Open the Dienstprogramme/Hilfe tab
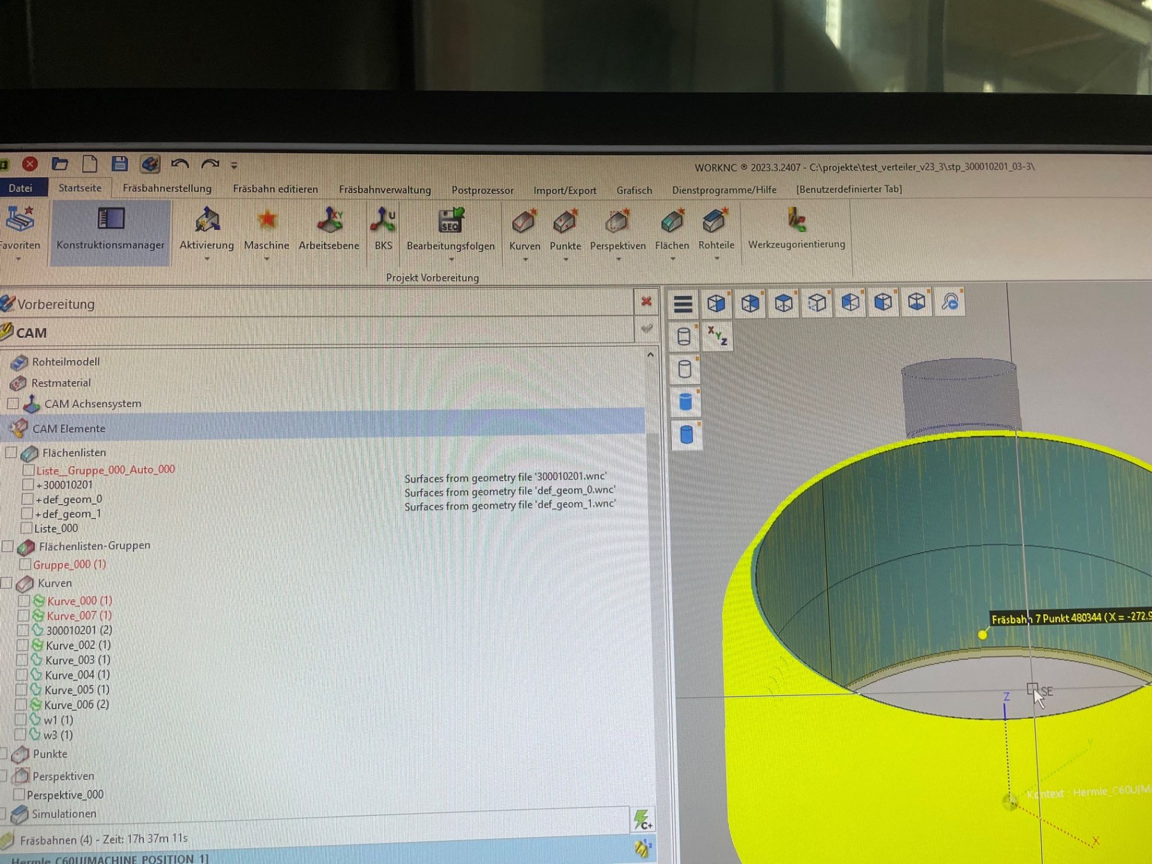1152x864 pixels. point(724,190)
